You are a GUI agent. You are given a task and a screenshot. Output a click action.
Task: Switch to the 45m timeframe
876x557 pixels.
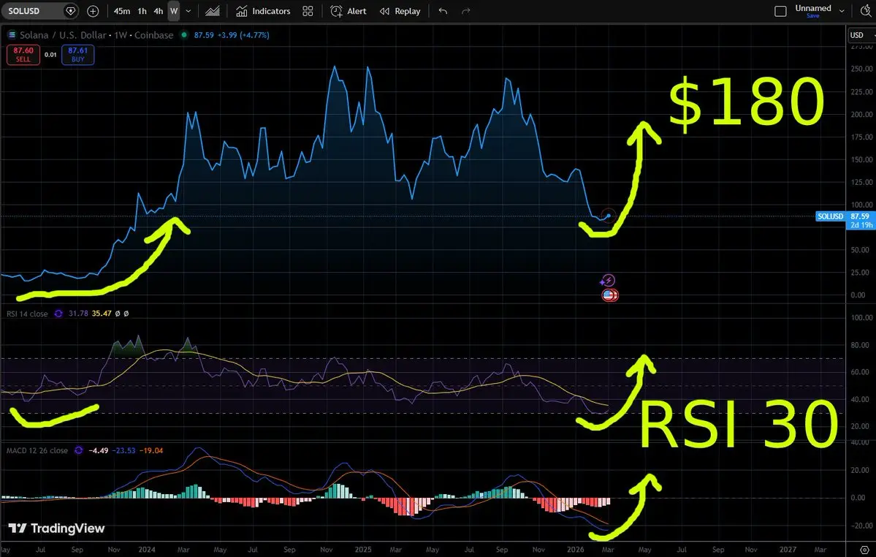point(122,11)
